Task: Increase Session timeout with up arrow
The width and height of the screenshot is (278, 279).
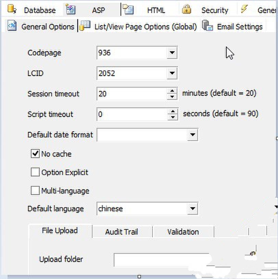Action: click(172, 91)
